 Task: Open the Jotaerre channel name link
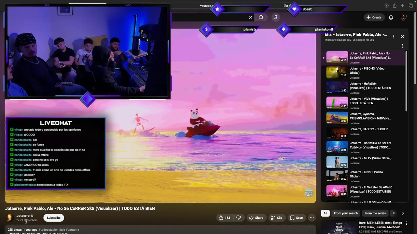pos(23,216)
